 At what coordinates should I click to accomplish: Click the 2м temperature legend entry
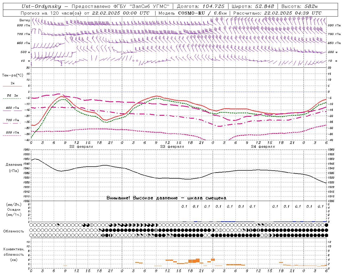point(13,83)
